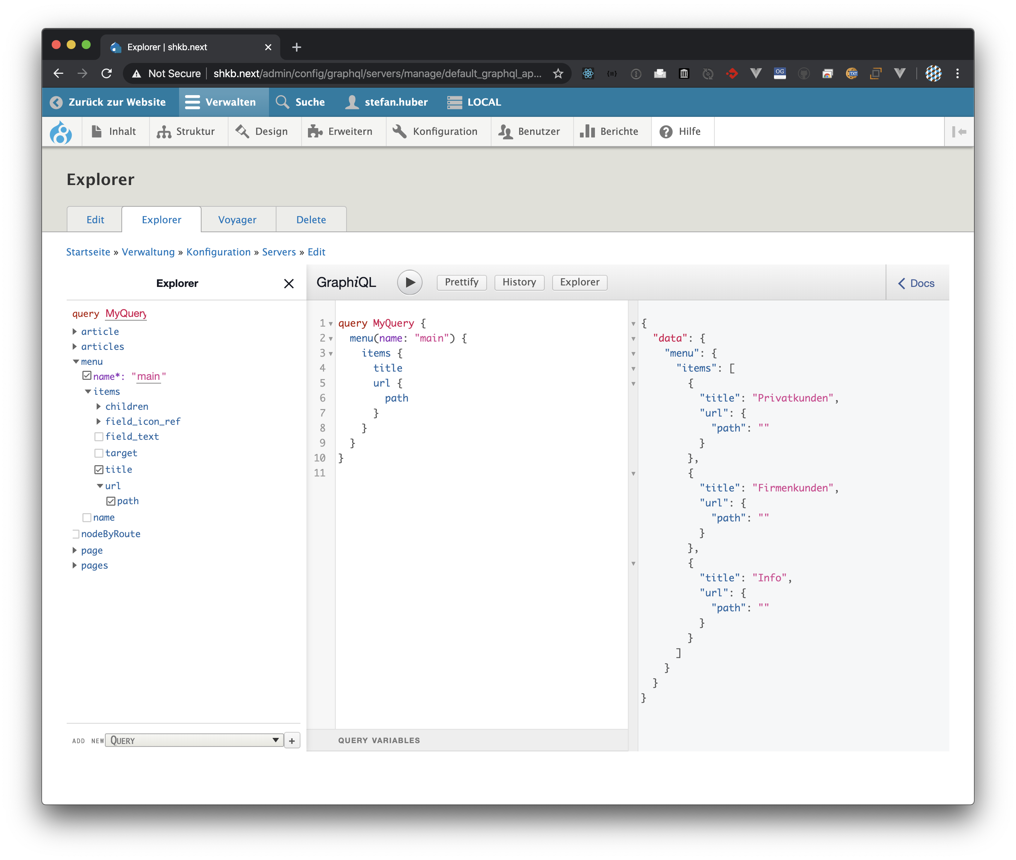Viewport: 1016px width, 860px height.
Task: Expand the children tree node
Action: pos(99,407)
